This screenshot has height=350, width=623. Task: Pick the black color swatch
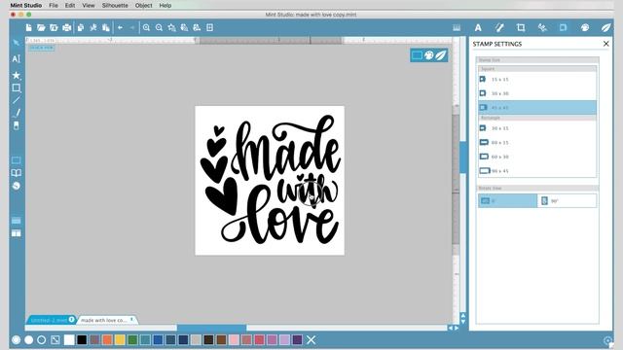click(82, 339)
